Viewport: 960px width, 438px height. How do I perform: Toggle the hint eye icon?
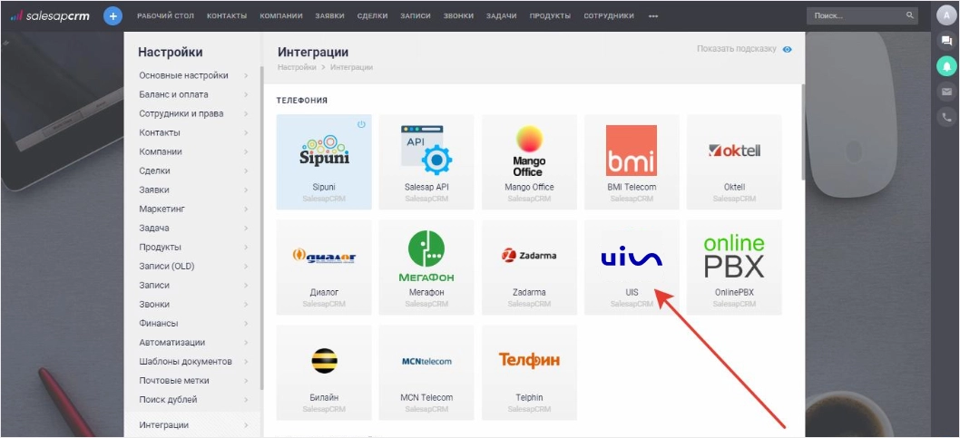click(x=787, y=49)
